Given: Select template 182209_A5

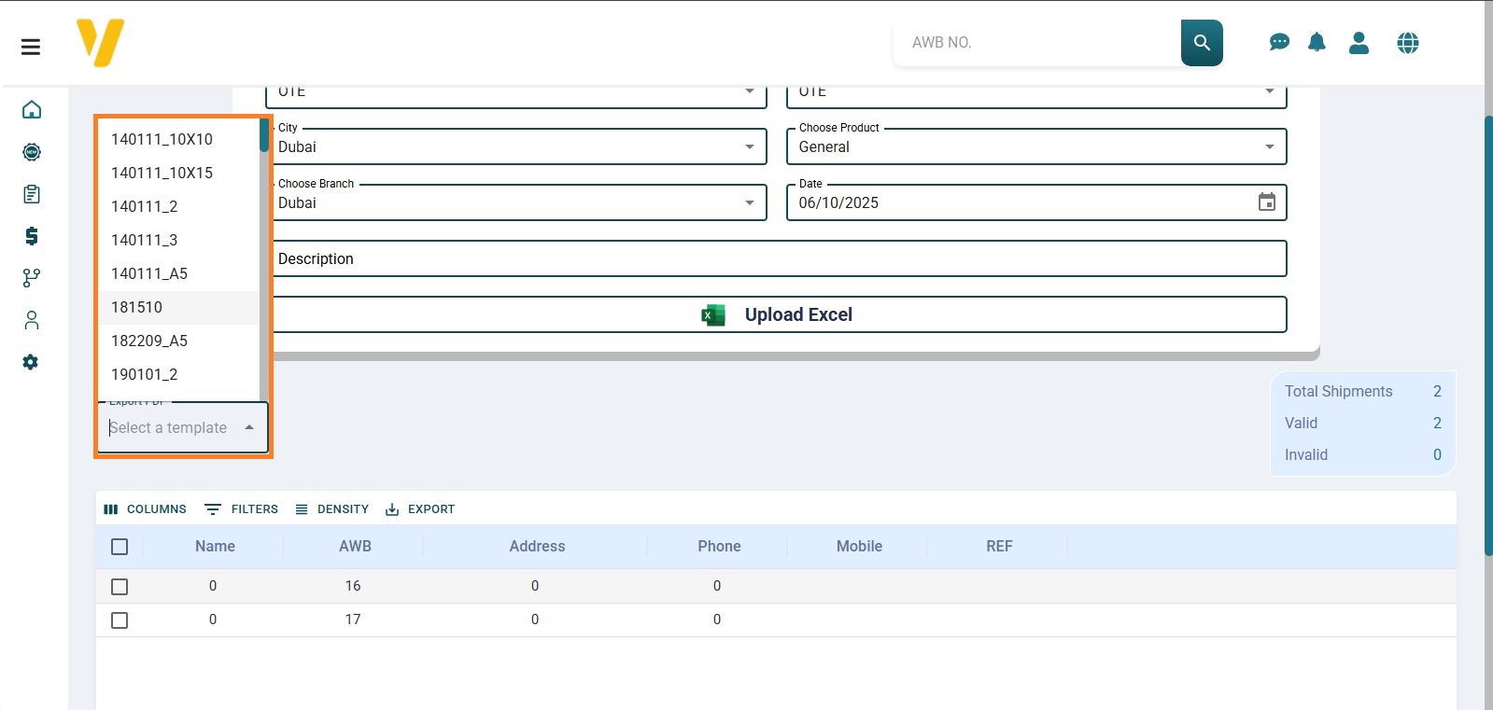Looking at the screenshot, I should coord(178,341).
